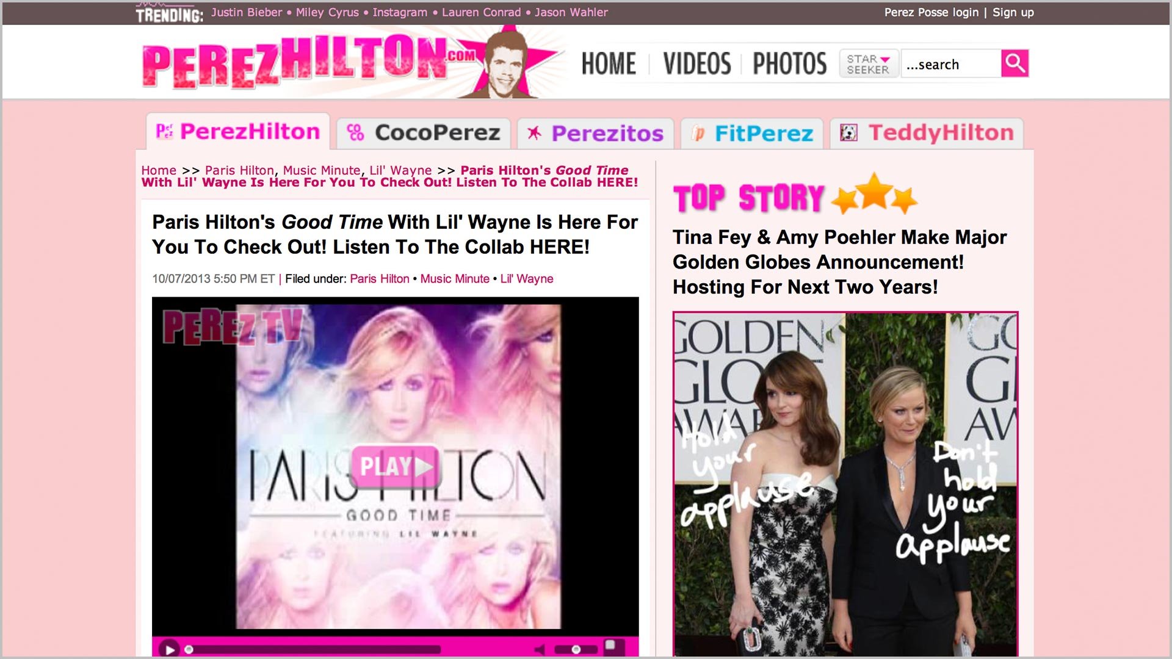The image size is (1172, 659).
Task: Click the Golden Globes top story photo
Action: tap(845, 485)
